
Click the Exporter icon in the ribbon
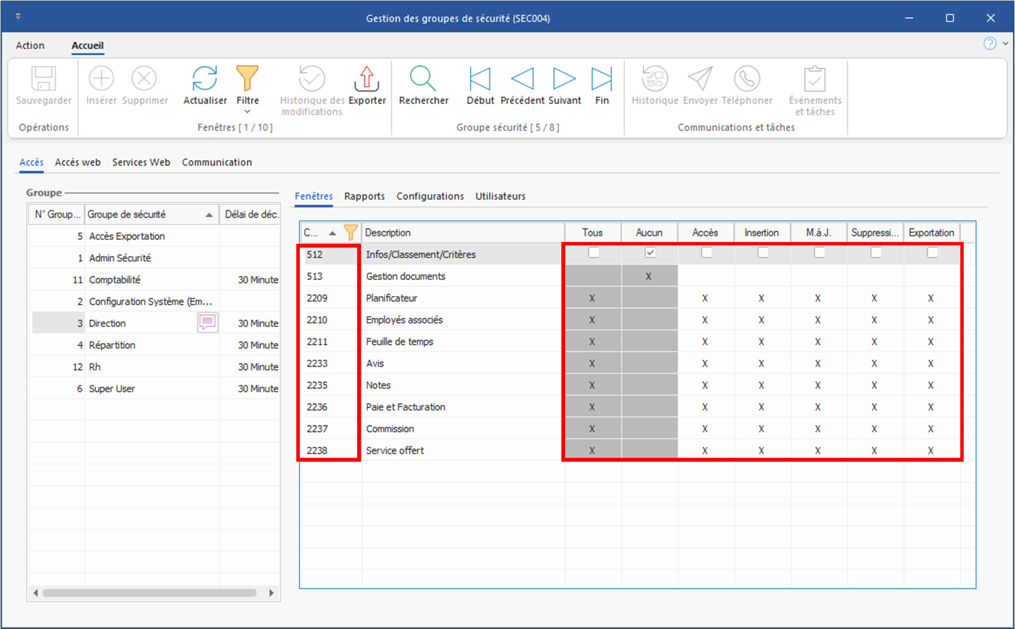(x=367, y=79)
